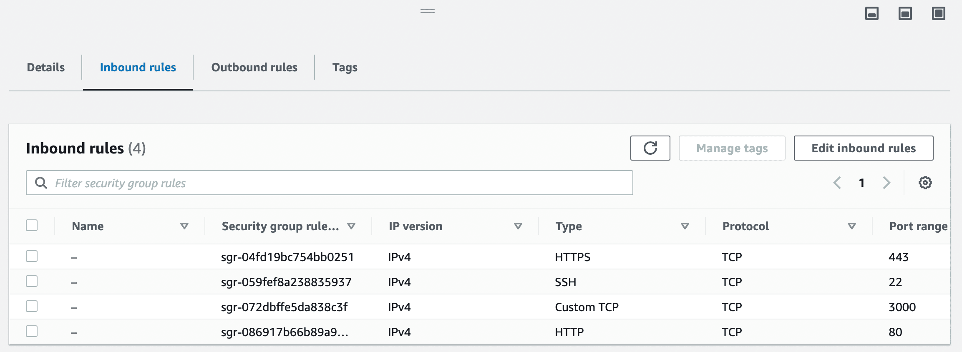Sort by IP version column arrow

pyautogui.click(x=518, y=226)
